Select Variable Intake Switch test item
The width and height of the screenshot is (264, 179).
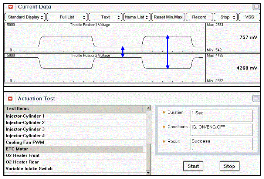click(74, 169)
